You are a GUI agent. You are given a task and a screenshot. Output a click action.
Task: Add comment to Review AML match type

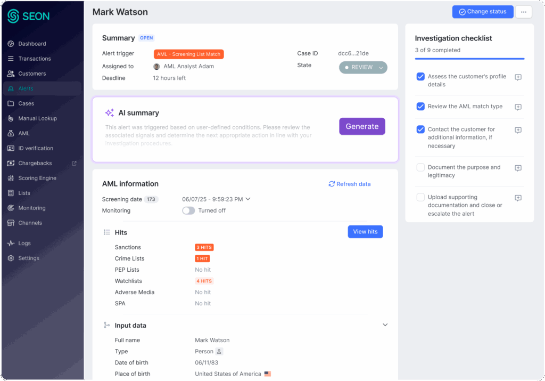pos(518,107)
